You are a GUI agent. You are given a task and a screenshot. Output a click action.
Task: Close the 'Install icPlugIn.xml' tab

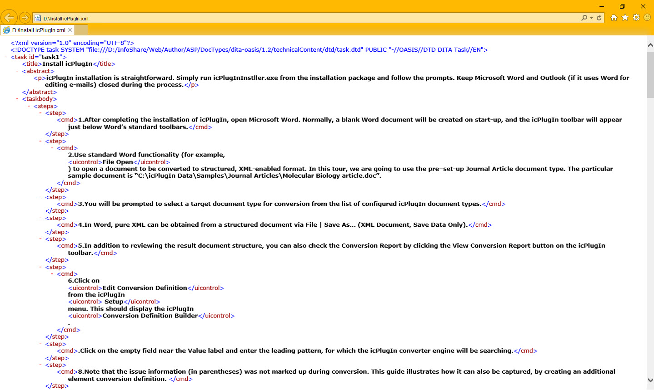pos(70,30)
